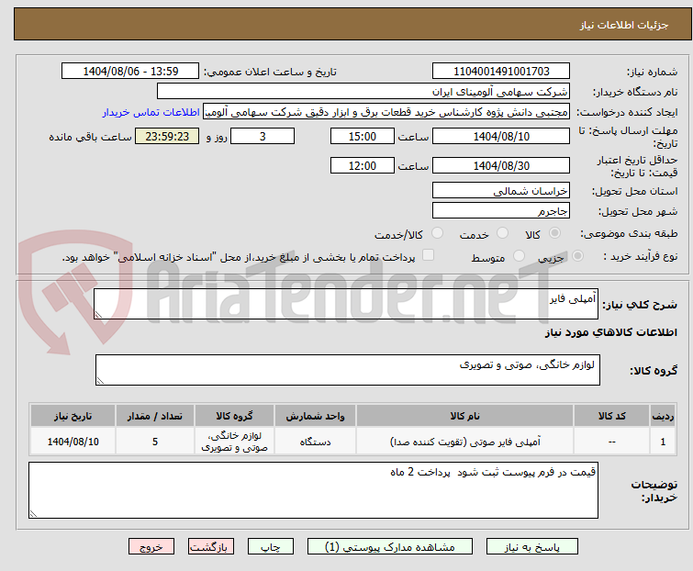Select the خدمت radio button
The image size is (693, 571).
pyautogui.click(x=502, y=233)
